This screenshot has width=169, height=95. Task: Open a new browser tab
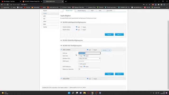(x=66, y=2)
